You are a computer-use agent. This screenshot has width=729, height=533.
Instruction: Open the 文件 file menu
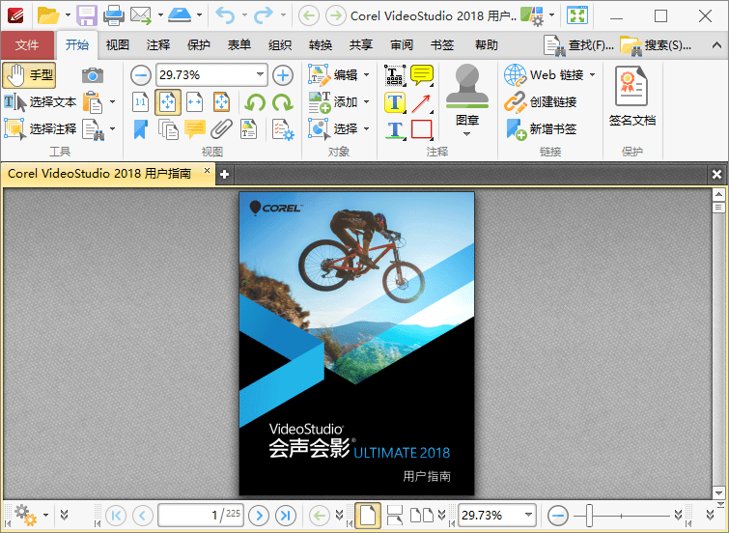click(x=27, y=45)
